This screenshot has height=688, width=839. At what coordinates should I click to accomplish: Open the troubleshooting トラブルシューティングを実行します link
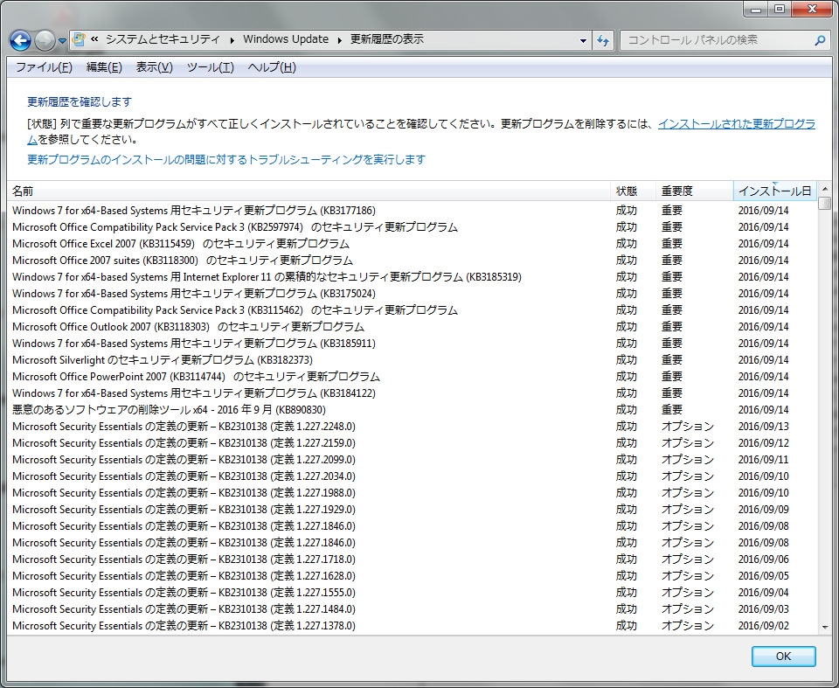(226, 160)
